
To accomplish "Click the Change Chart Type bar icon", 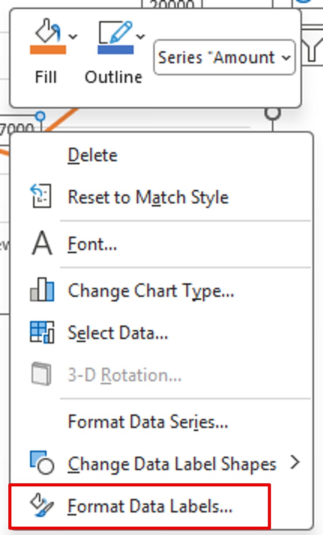I will (42, 291).
